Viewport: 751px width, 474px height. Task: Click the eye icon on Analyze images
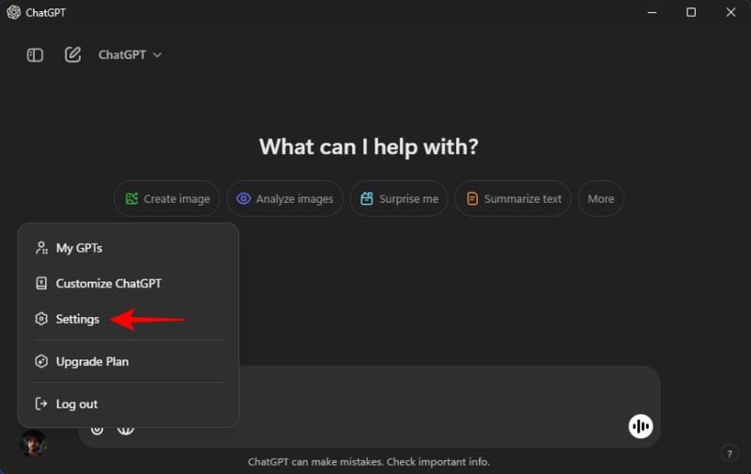pos(243,199)
